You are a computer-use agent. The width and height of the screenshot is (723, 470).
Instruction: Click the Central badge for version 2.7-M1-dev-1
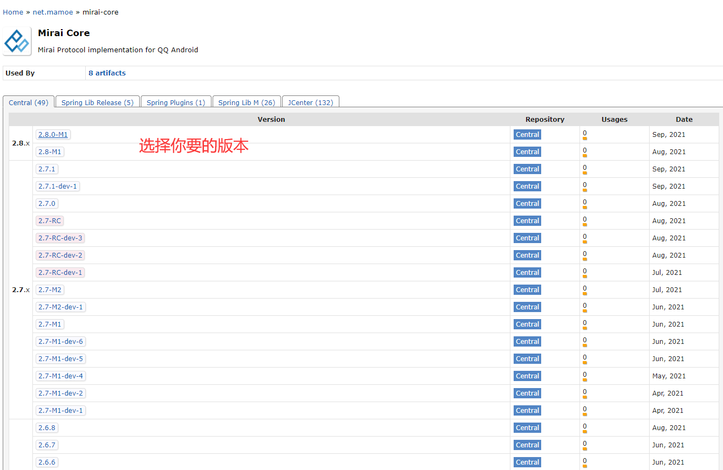(x=527, y=411)
